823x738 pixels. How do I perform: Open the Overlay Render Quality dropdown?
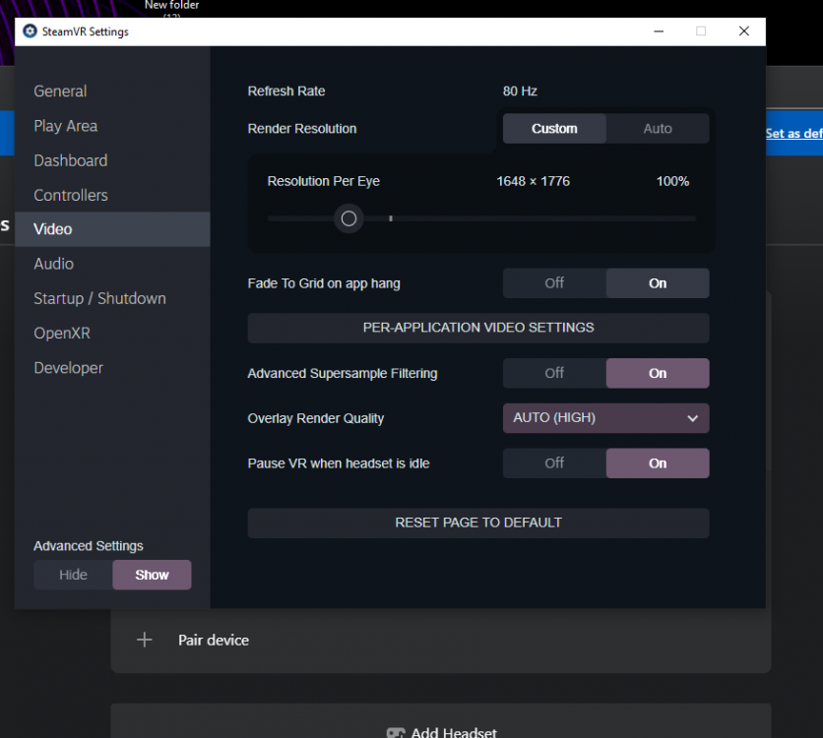point(604,418)
